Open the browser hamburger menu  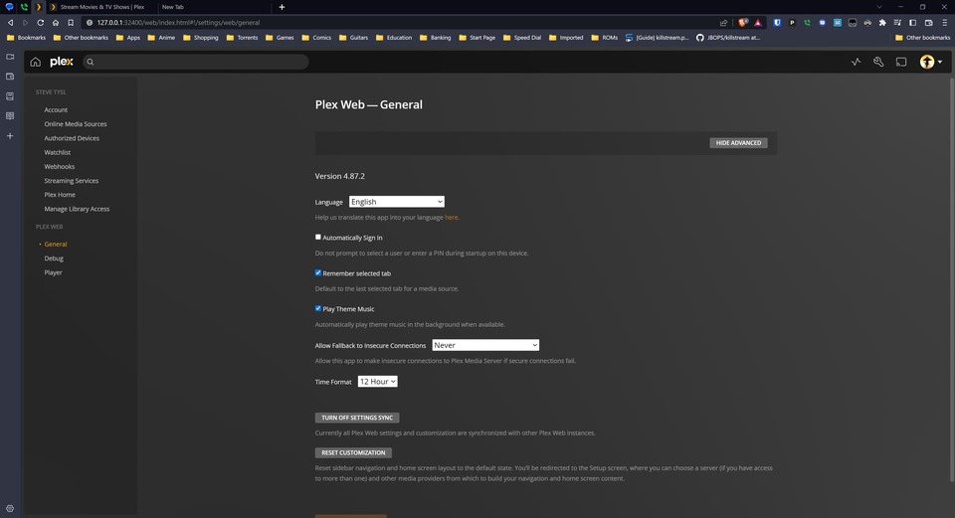pos(945,23)
